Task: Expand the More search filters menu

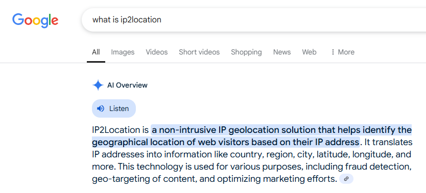Action: (x=342, y=52)
